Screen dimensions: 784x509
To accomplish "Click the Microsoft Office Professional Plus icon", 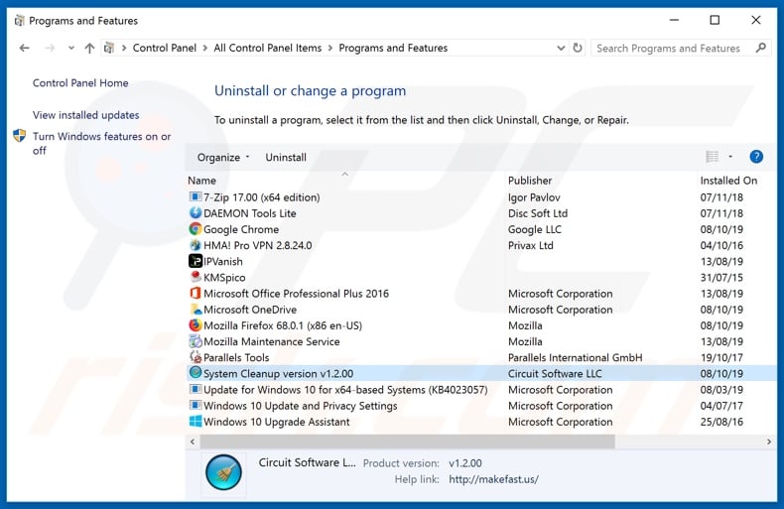I will click(x=195, y=293).
